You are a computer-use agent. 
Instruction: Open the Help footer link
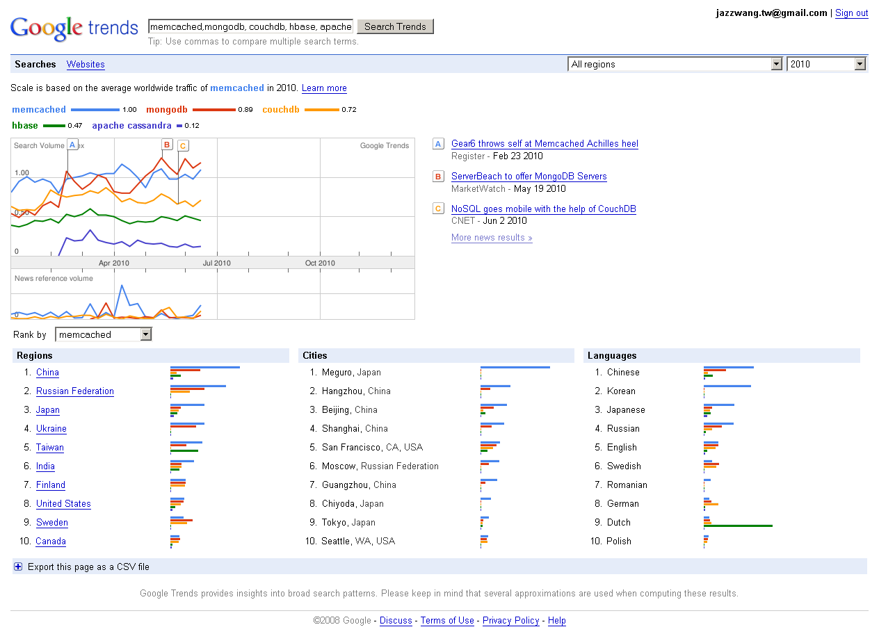click(x=557, y=621)
